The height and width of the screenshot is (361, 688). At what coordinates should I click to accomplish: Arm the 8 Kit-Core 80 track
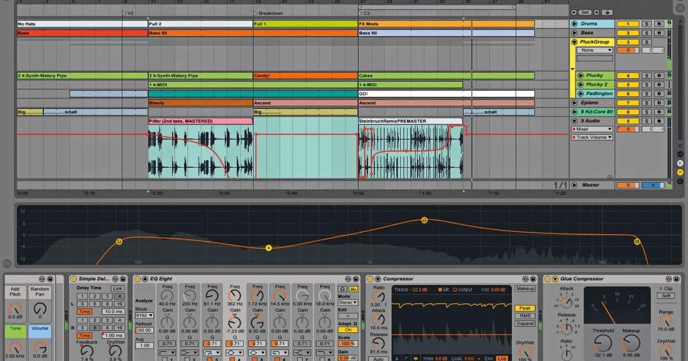click(x=659, y=112)
